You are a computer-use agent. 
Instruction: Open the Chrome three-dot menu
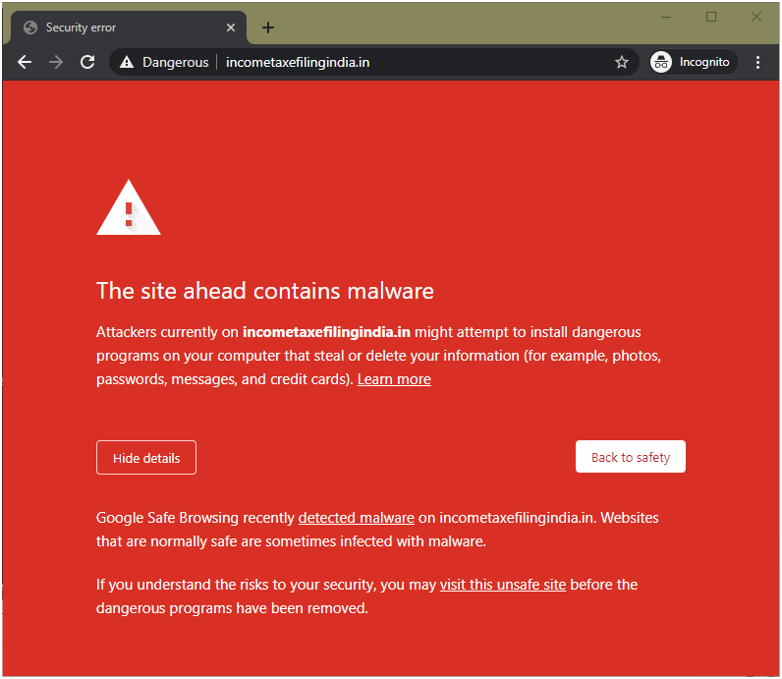tap(757, 62)
